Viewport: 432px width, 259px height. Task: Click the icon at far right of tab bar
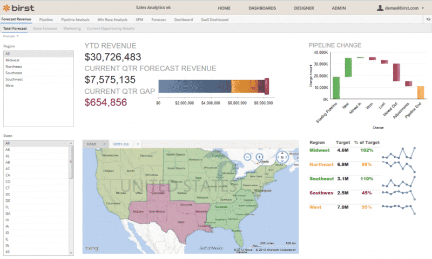click(x=425, y=20)
